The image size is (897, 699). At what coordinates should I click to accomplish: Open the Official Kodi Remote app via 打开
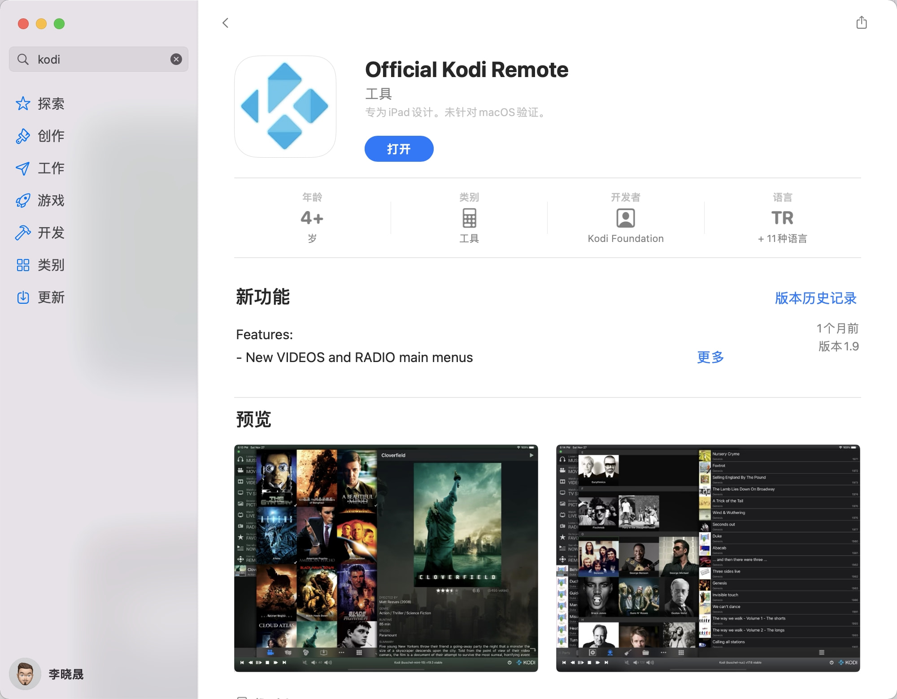(398, 148)
